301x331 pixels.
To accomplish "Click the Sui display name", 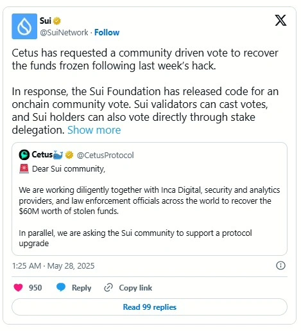I will click(x=46, y=21).
